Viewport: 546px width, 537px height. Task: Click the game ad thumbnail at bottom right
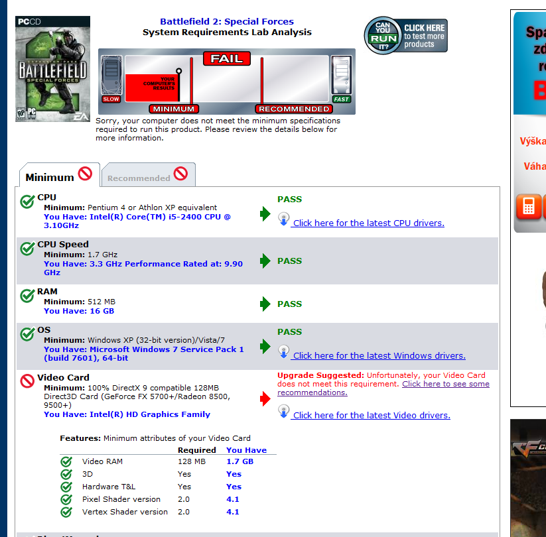(528, 478)
